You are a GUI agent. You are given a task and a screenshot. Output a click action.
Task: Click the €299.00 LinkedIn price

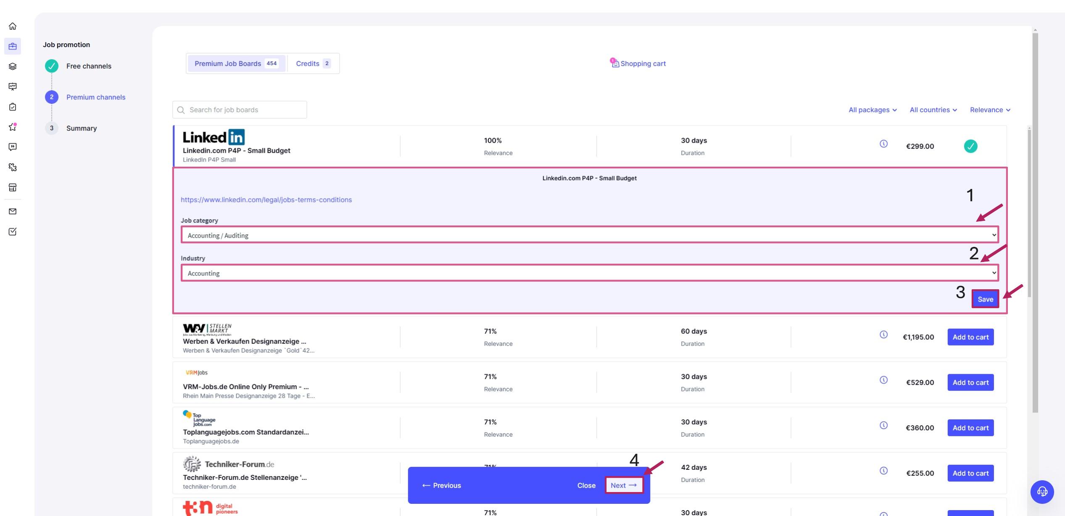(x=920, y=146)
